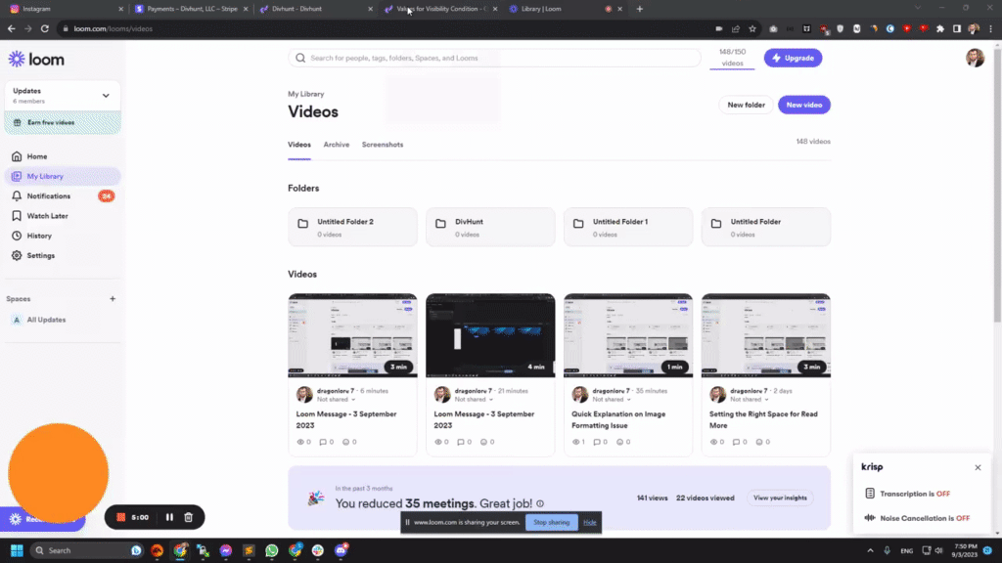This screenshot has height=563, width=1002.
Task: Open Not shared dropdown on 21 minutes video
Action: 474,400
